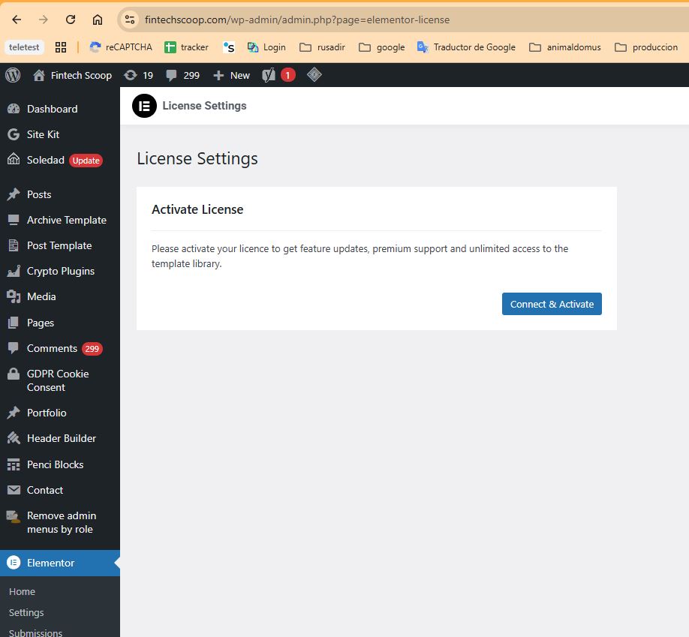Open Soledad menu with Update badge
This screenshot has width=689, height=637.
coord(46,160)
